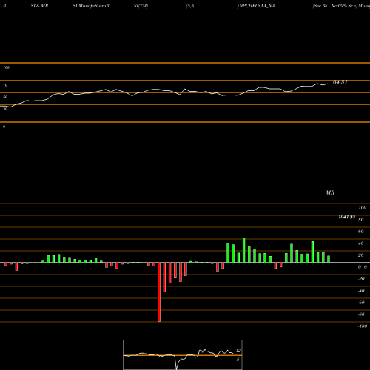The height and width of the screenshot is (370, 370).
Task: Click the MR axis label -60
Action: coord(361,303)
